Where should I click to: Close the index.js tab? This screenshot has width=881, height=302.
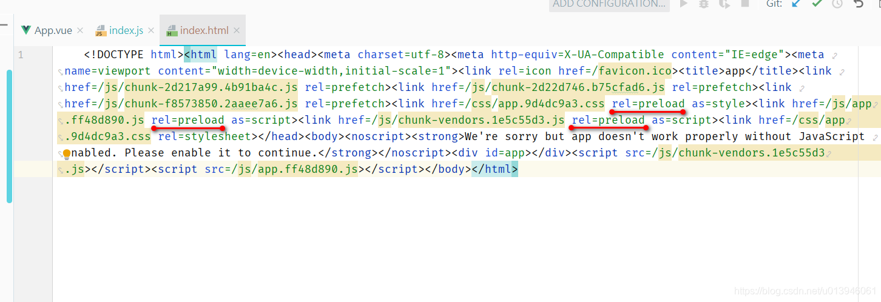coord(151,31)
